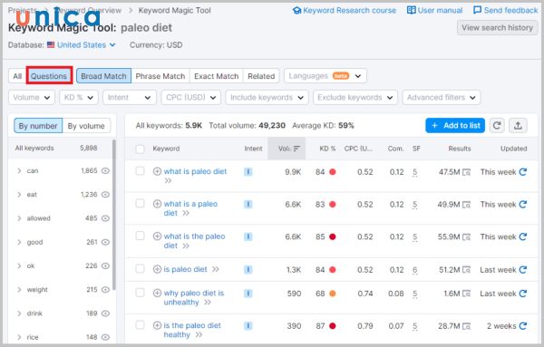Open the Advanced filters dropdown

pos(442,98)
